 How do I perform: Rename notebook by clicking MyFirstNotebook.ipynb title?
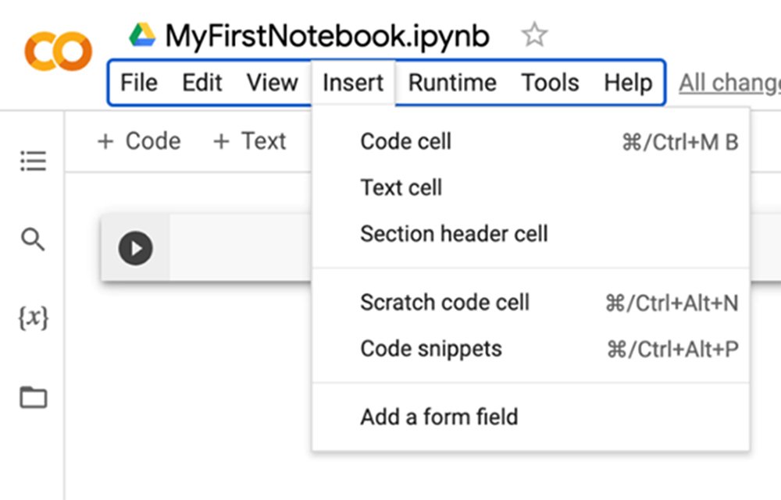tap(327, 36)
